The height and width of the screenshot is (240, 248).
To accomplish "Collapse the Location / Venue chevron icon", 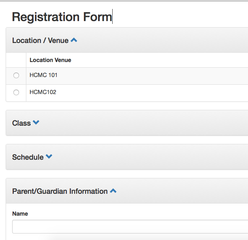I will 74,40.
